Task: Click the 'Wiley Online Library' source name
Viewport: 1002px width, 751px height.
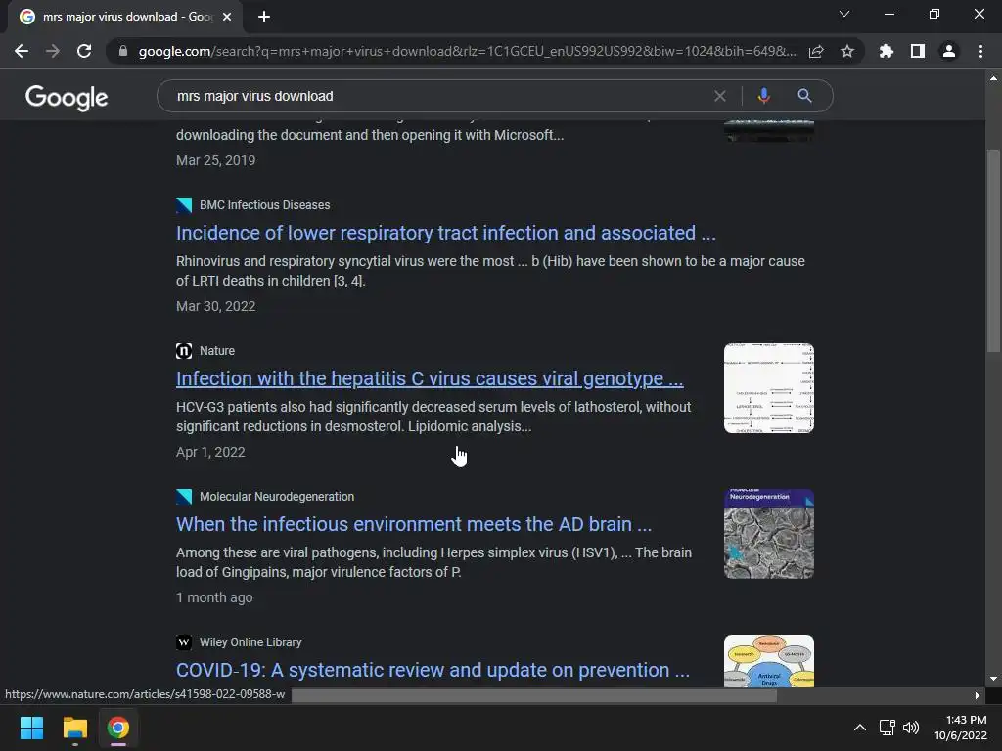Action: point(250,641)
